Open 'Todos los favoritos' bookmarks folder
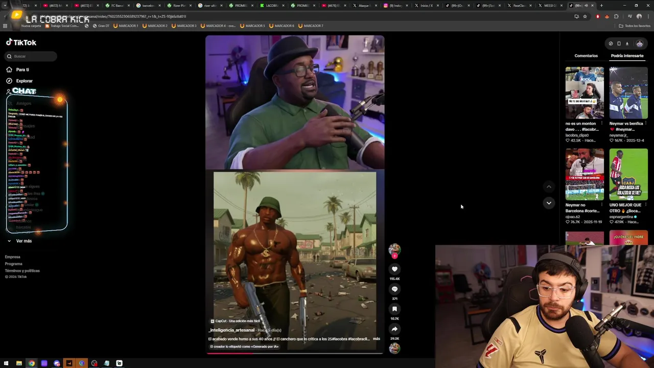654x368 pixels. click(x=635, y=26)
